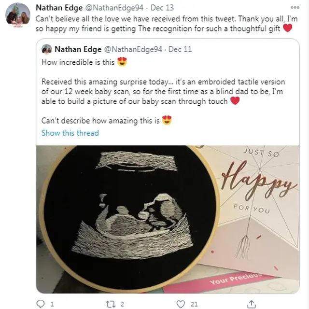Click the retweet count number 2
The width and height of the screenshot is (309, 309).
tap(122, 304)
